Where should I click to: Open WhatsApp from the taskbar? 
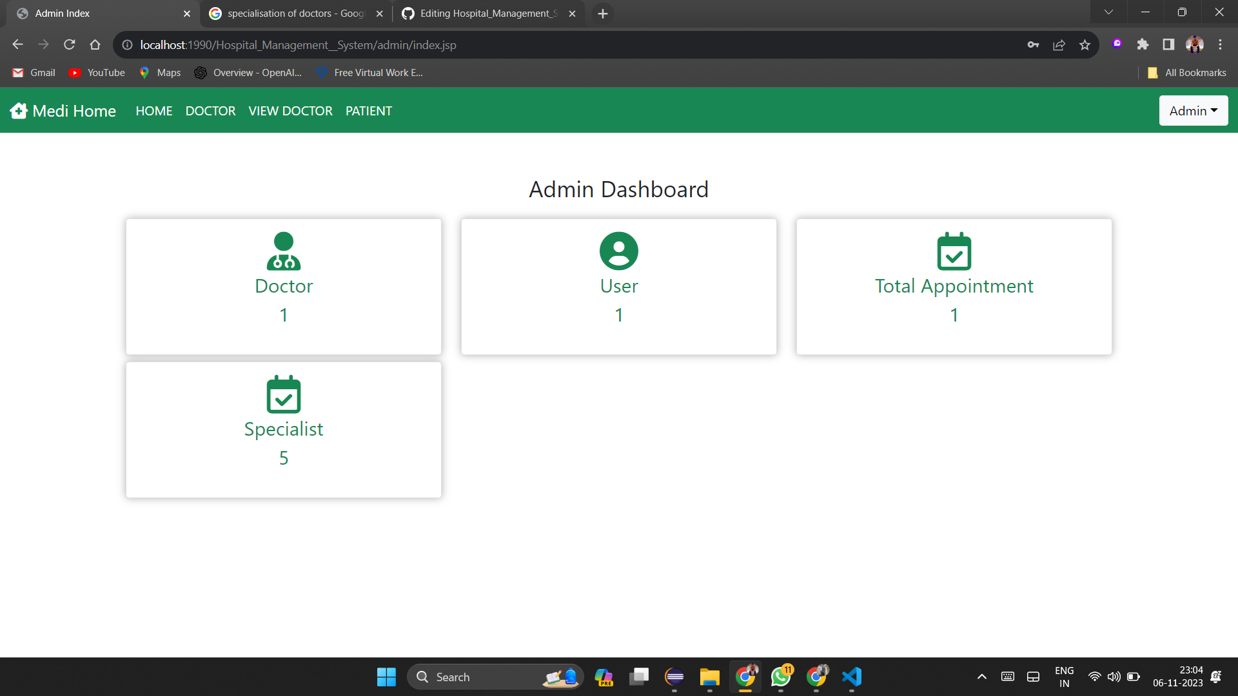click(780, 677)
